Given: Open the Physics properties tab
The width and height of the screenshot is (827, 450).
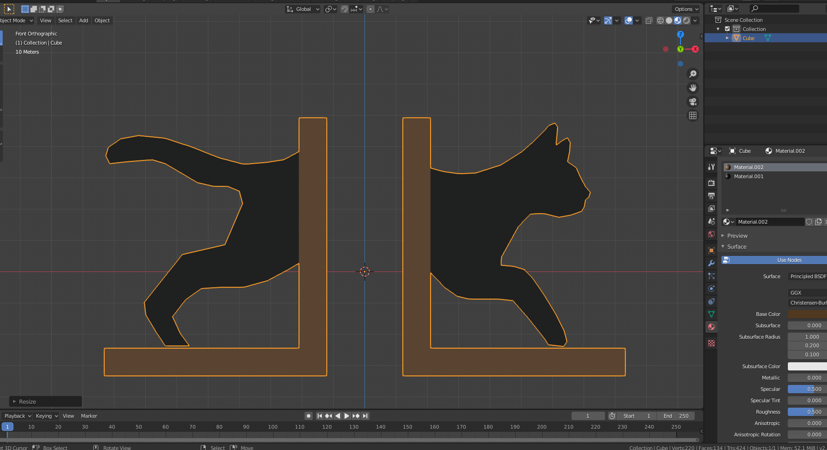Looking at the screenshot, I should [x=711, y=289].
